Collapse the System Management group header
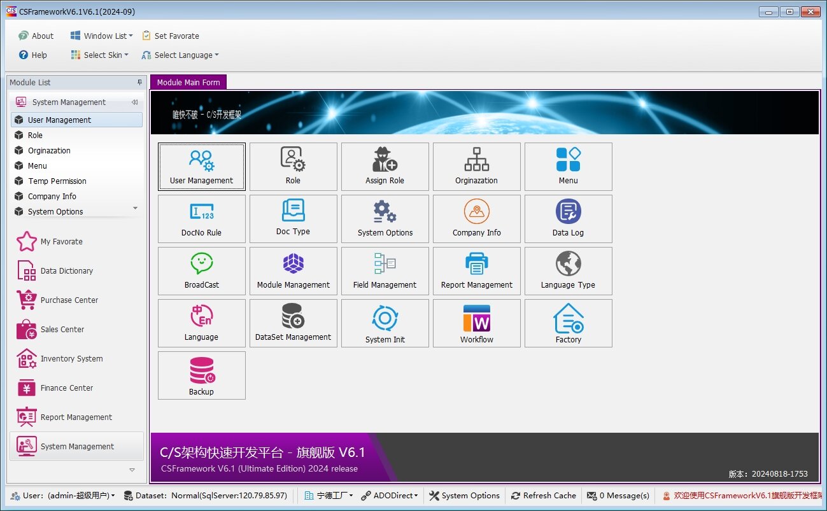This screenshot has width=827, height=511. [x=134, y=102]
